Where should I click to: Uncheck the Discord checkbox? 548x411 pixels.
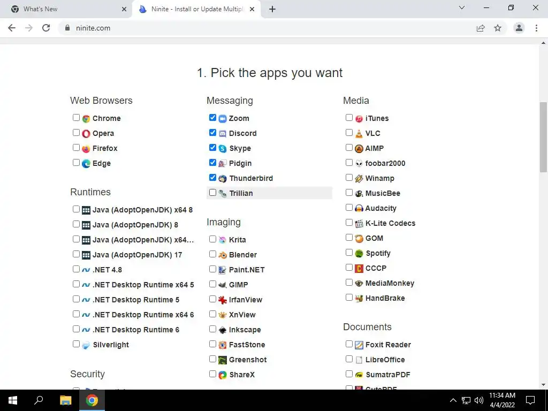tap(212, 133)
